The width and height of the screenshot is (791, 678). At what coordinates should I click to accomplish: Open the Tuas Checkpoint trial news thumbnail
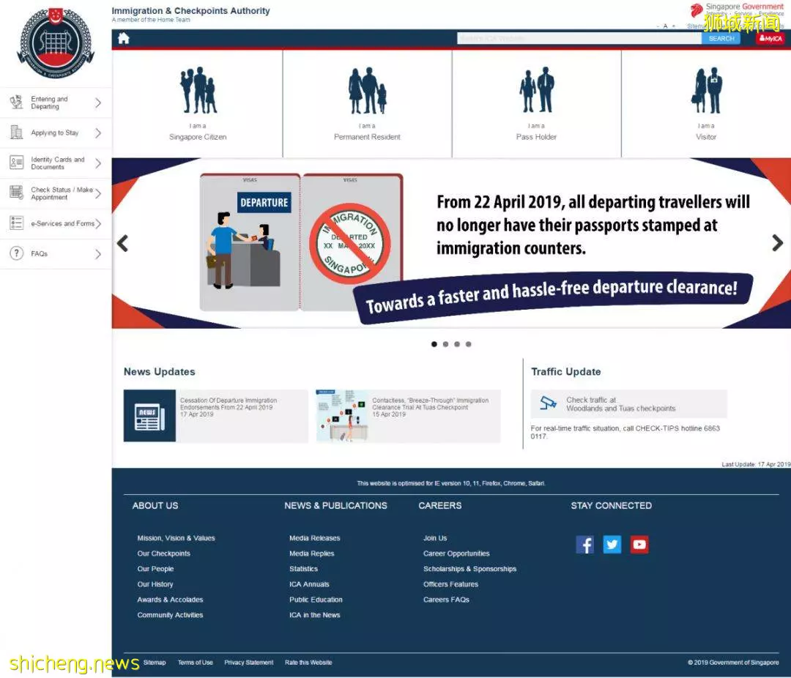pos(341,416)
